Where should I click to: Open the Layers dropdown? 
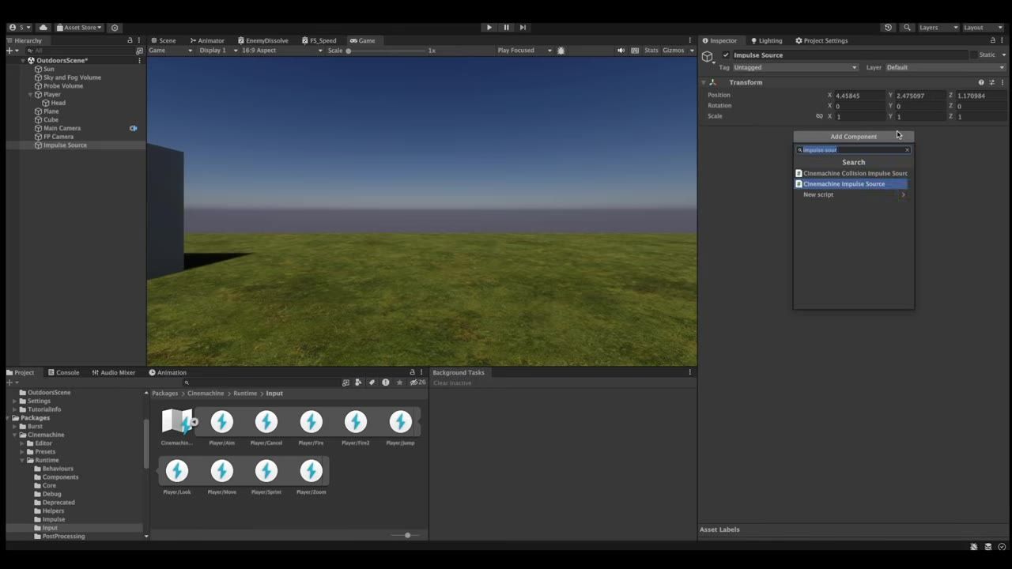click(x=938, y=27)
